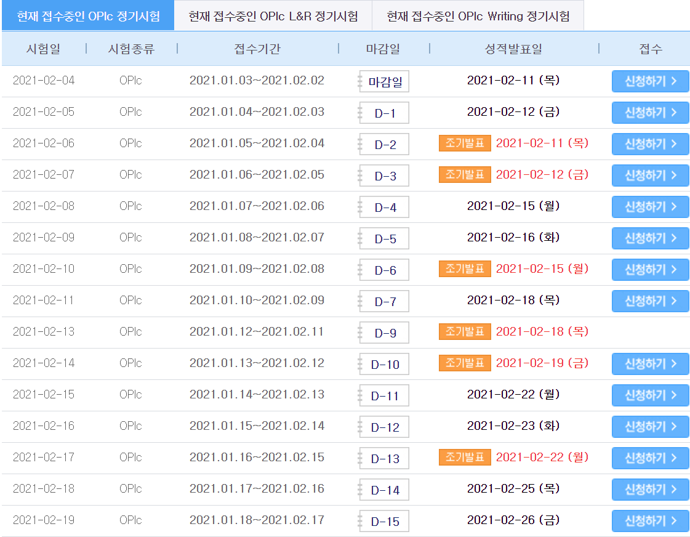The width and height of the screenshot is (690, 537).
Task: Click the D-11 deadline badge
Action: click(384, 395)
